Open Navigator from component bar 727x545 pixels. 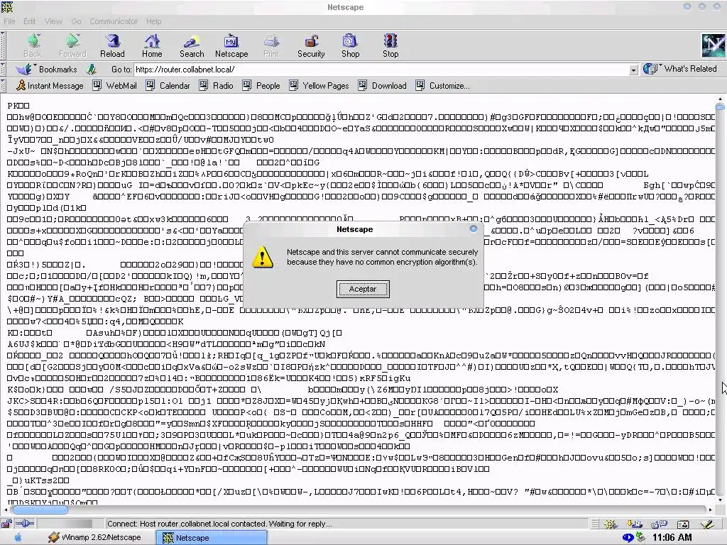(x=610, y=524)
